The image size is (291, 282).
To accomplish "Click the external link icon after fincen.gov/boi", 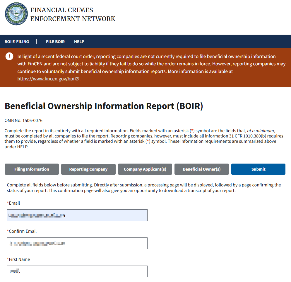I will pos(77,79).
